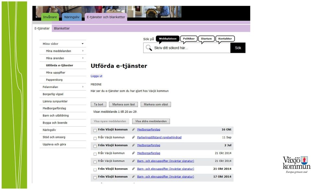Click the MEDINE user name text
Screen dimensions: 311x190
tap(96, 84)
